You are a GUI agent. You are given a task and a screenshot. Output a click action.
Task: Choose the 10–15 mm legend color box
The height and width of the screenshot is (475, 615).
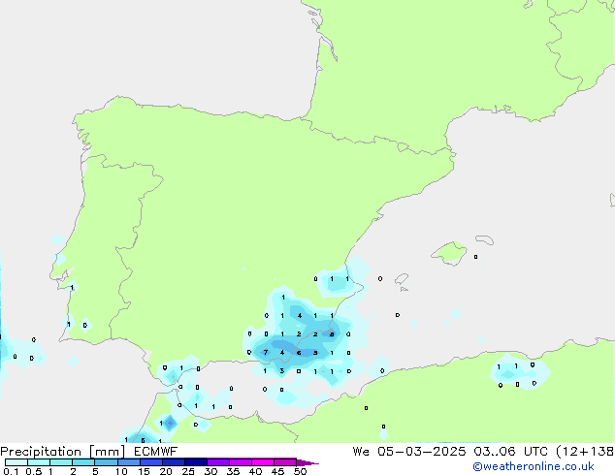(x=129, y=462)
